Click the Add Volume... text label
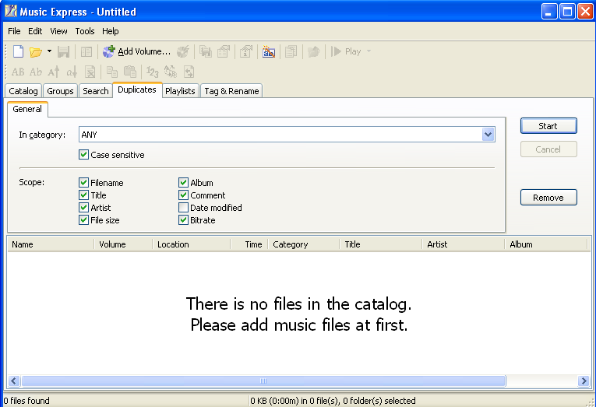 144,51
